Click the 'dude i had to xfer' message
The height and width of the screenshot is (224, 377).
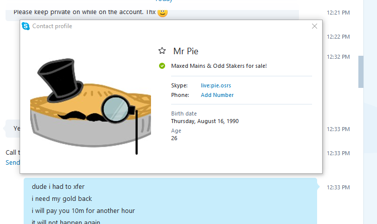point(58,187)
